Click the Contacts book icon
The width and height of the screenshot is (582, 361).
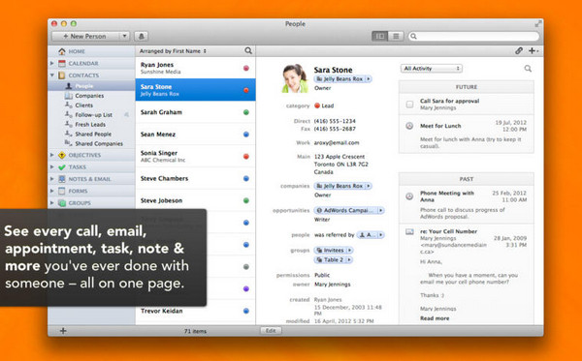point(62,75)
